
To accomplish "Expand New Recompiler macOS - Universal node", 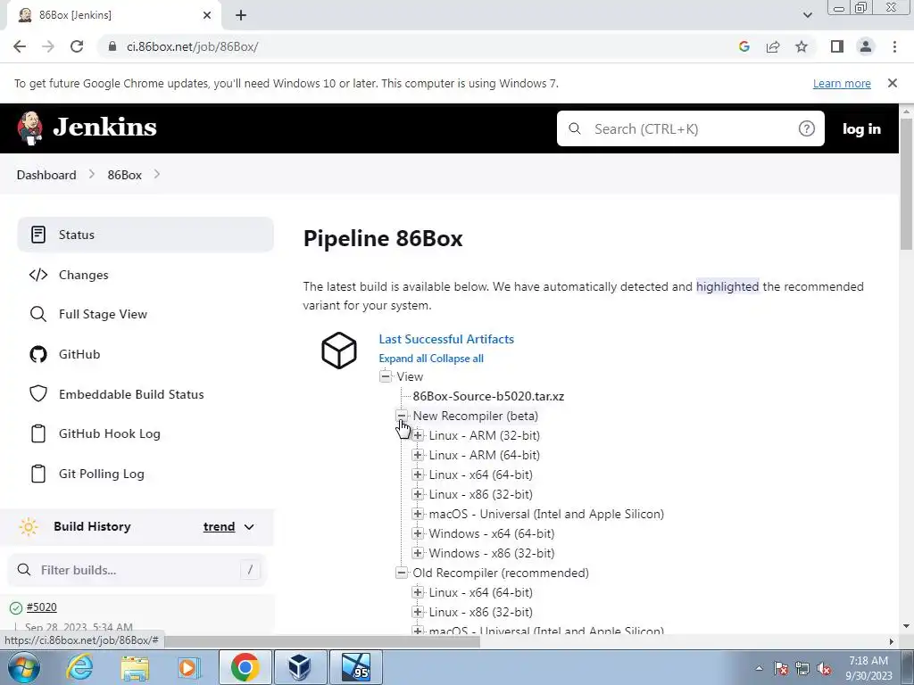I will 418,514.
